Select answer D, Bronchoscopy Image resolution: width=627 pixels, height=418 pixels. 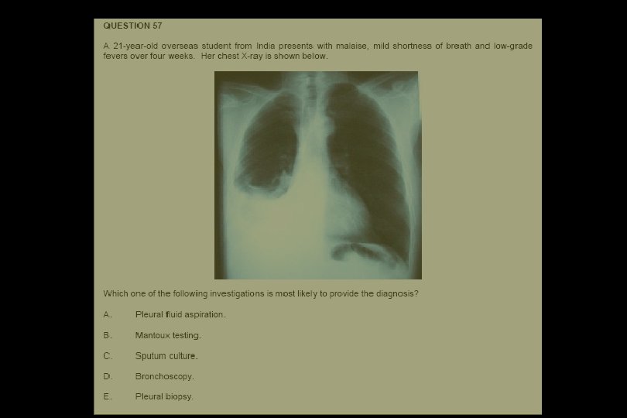pyautogui.click(x=164, y=376)
